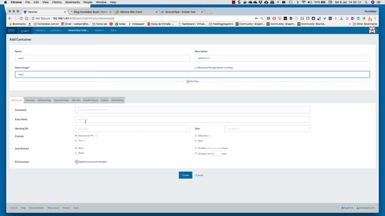The width and height of the screenshot is (385, 216).
Task: Select Interactive console option
Action: tap(196, 136)
